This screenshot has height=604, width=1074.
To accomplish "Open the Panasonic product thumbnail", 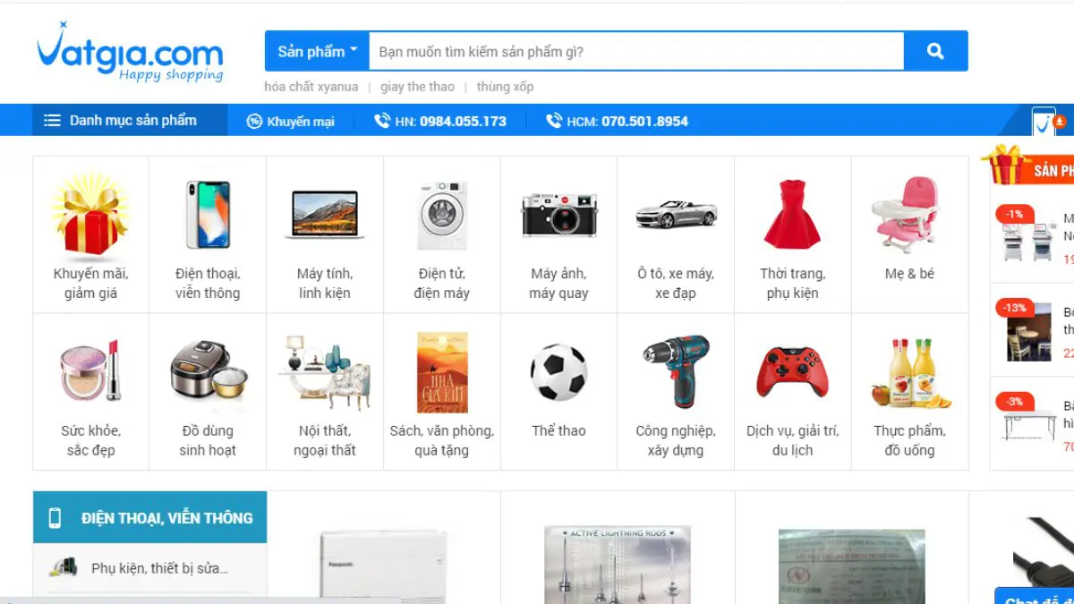I will (383, 566).
